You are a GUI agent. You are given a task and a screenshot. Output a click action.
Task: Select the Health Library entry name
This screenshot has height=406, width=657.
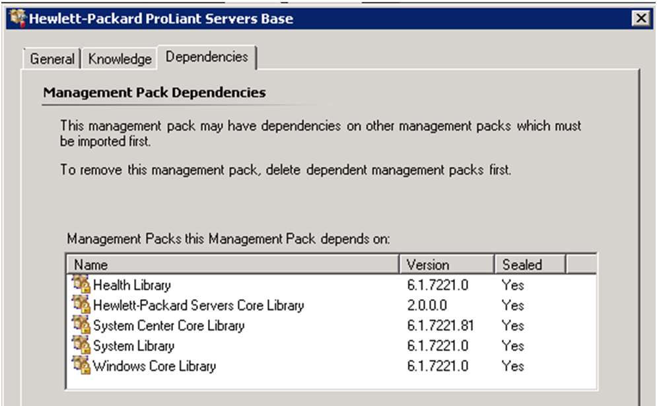132,285
